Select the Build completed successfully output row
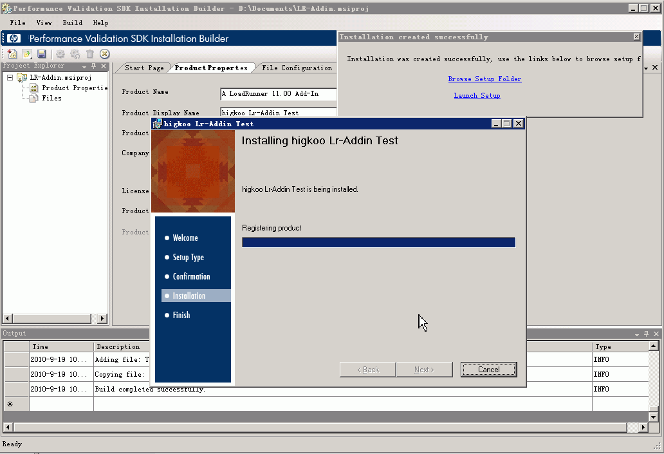This screenshot has height=454, width=664. point(326,389)
